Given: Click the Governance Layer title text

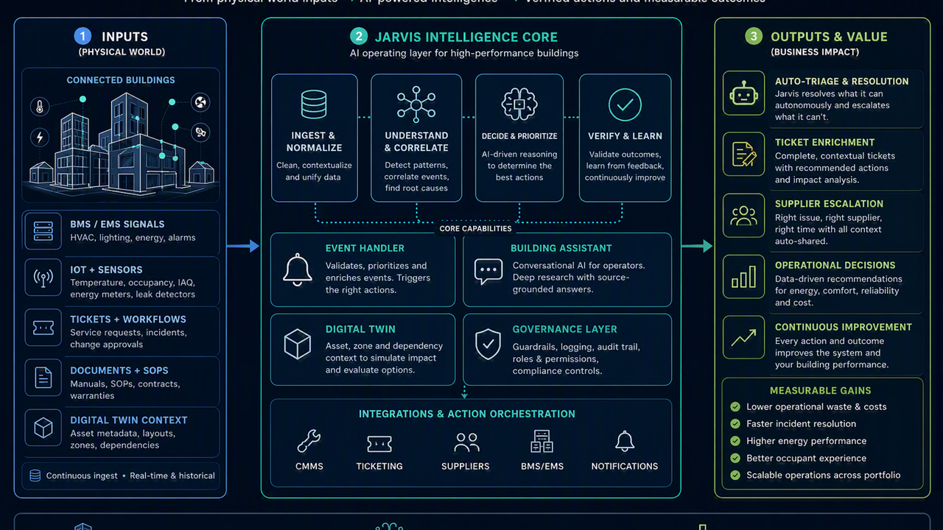Looking at the screenshot, I should (x=564, y=330).
